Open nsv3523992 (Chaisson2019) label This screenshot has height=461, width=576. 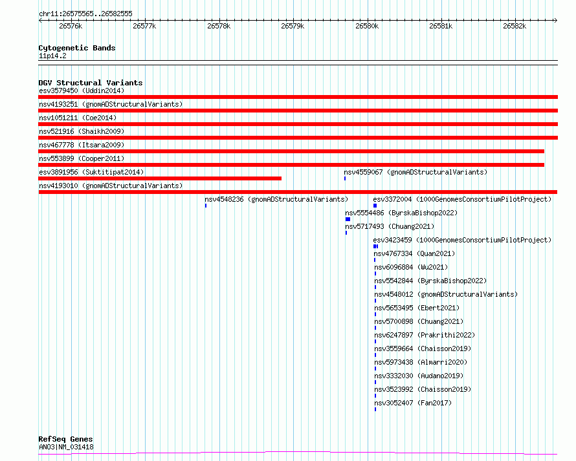click(423, 389)
